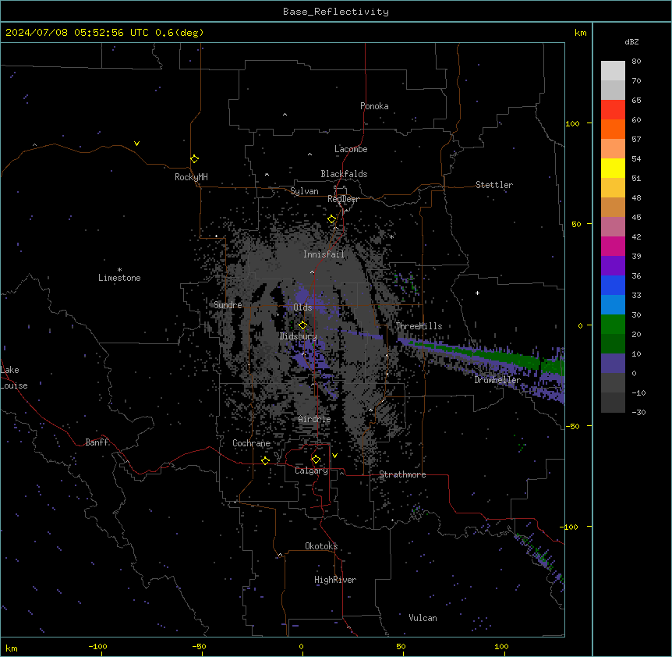Click the yellow V marker northeast of Calgary

334,456
